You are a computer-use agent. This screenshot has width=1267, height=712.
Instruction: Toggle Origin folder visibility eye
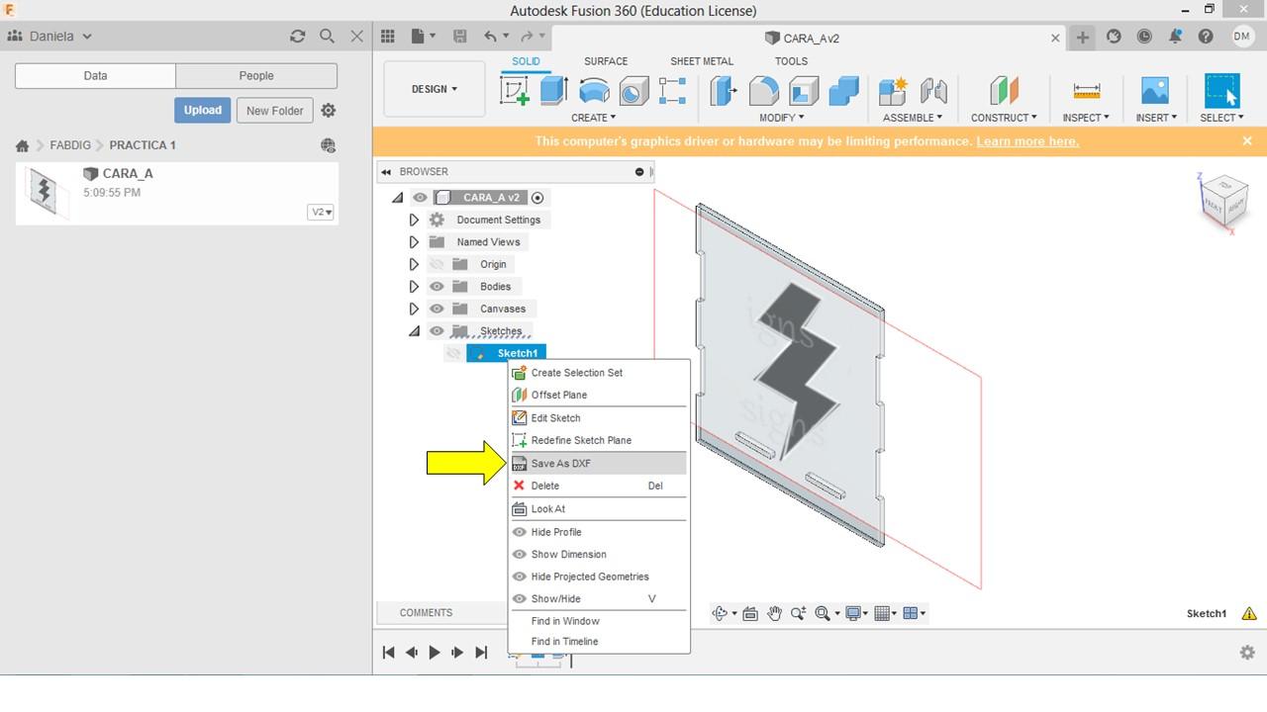click(x=437, y=264)
